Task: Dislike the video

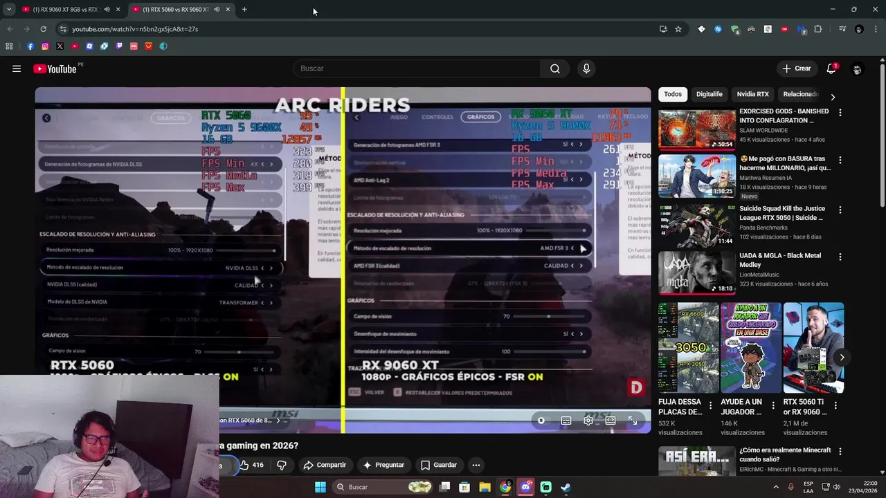Action: pos(282,465)
